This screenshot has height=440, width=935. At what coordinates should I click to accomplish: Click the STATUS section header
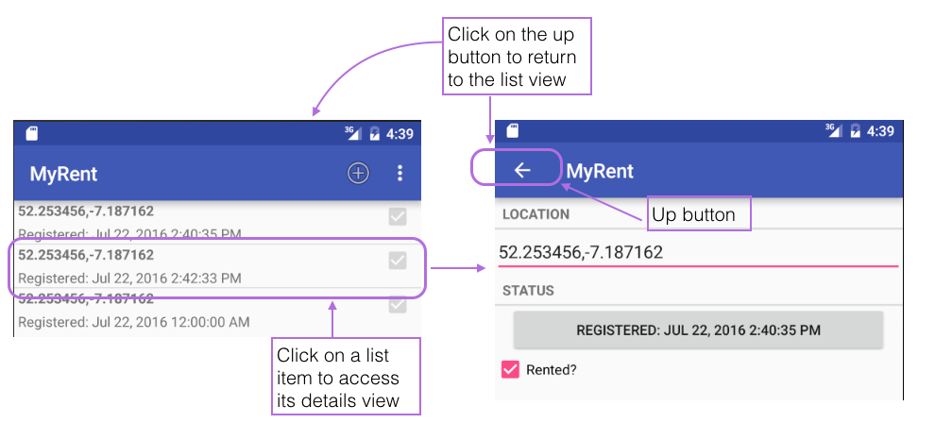pos(528,291)
